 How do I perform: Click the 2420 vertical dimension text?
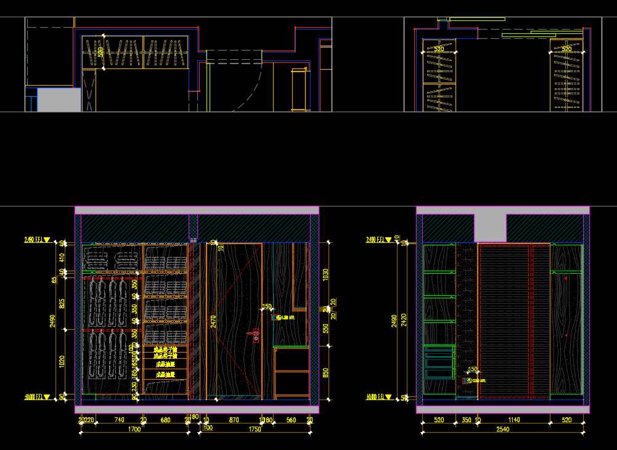[x=404, y=319]
